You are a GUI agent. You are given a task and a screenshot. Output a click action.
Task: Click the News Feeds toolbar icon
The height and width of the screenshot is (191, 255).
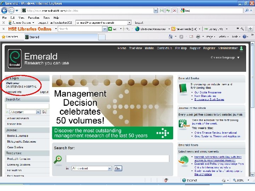(173, 29)
